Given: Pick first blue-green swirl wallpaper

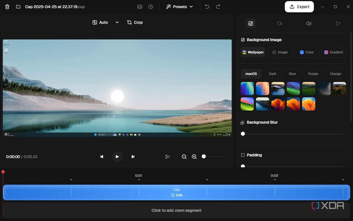Looking at the screenshot, I should pos(247,88).
